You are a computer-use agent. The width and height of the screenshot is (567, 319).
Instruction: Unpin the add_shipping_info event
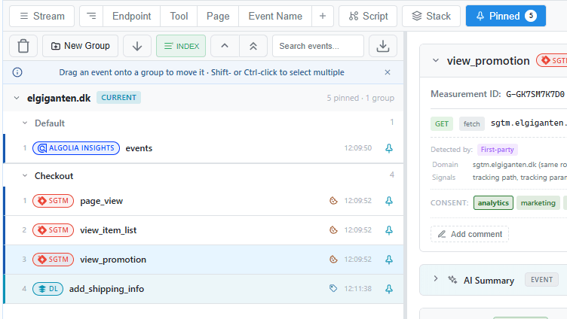pos(389,289)
